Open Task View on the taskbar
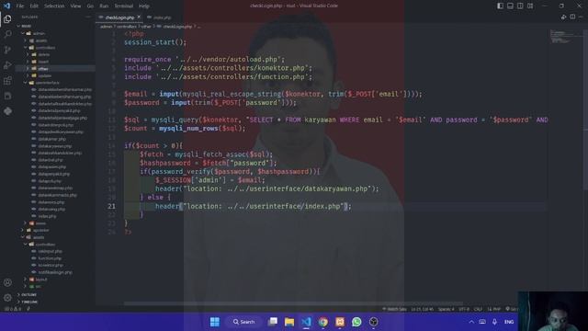588x331 pixels. pyautogui.click(x=273, y=322)
